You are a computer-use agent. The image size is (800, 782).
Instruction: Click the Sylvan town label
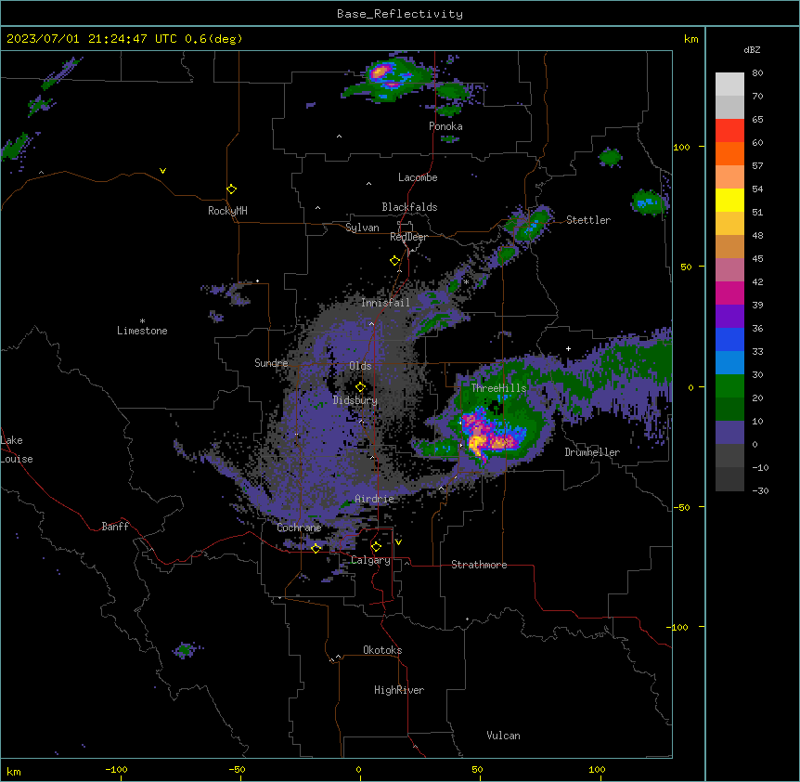[362, 228]
